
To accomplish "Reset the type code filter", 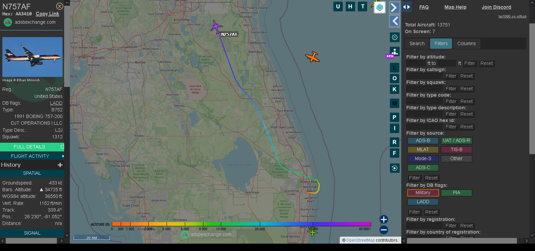I will tap(467, 101).
